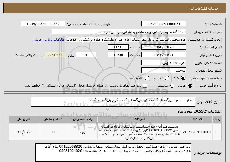Click the validity time field 10:00
The height and width of the screenshot is (162, 230).
[x=118, y=55]
